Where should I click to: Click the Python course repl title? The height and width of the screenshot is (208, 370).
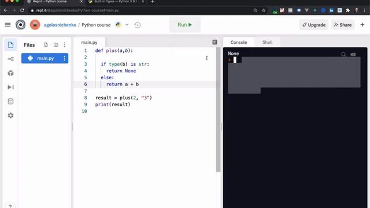point(96,25)
